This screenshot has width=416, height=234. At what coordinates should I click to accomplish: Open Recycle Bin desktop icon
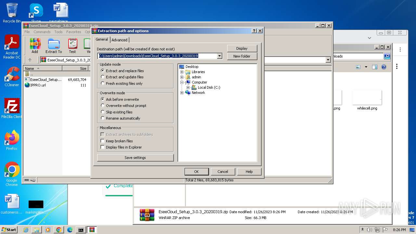point(12,13)
